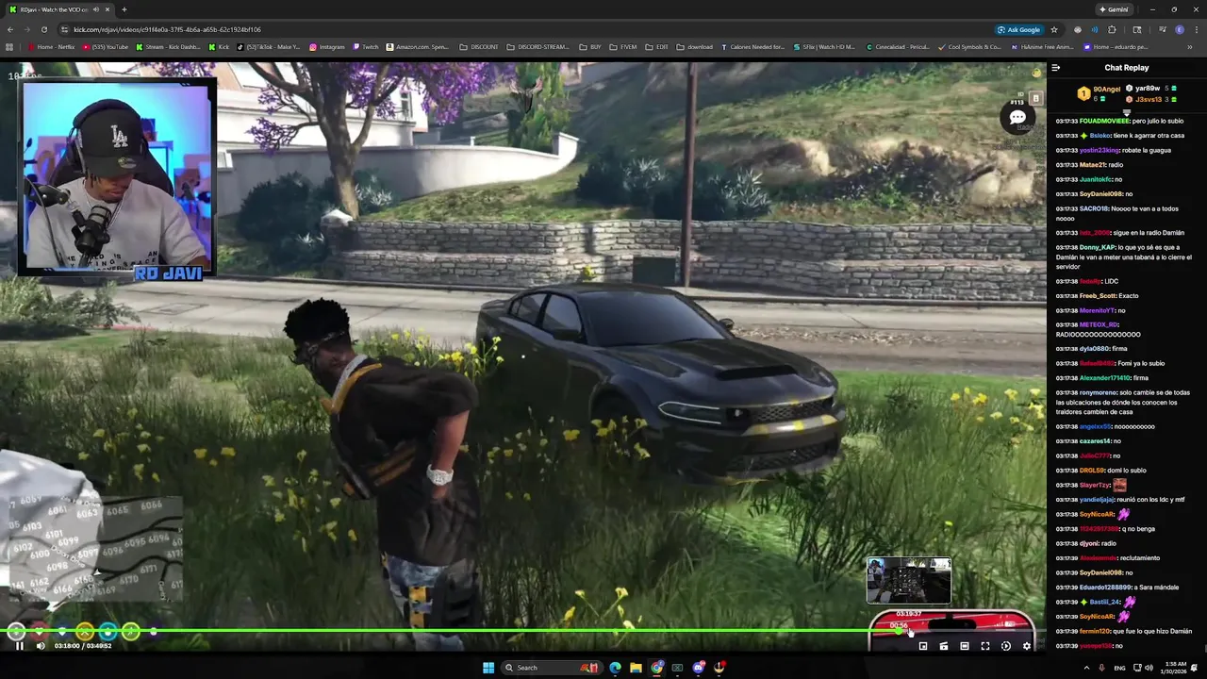The height and width of the screenshot is (679, 1207).
Task: Click the red timeline hover preview thumbnail
Action: click(909, 581)
